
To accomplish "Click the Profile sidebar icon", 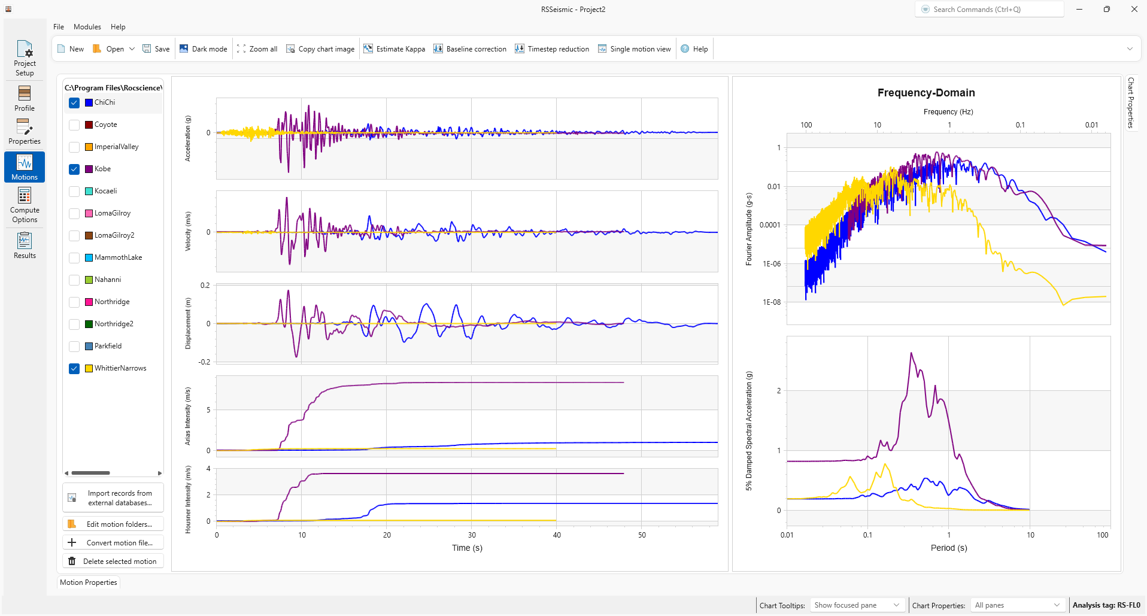I will click(x=25, y=98).
